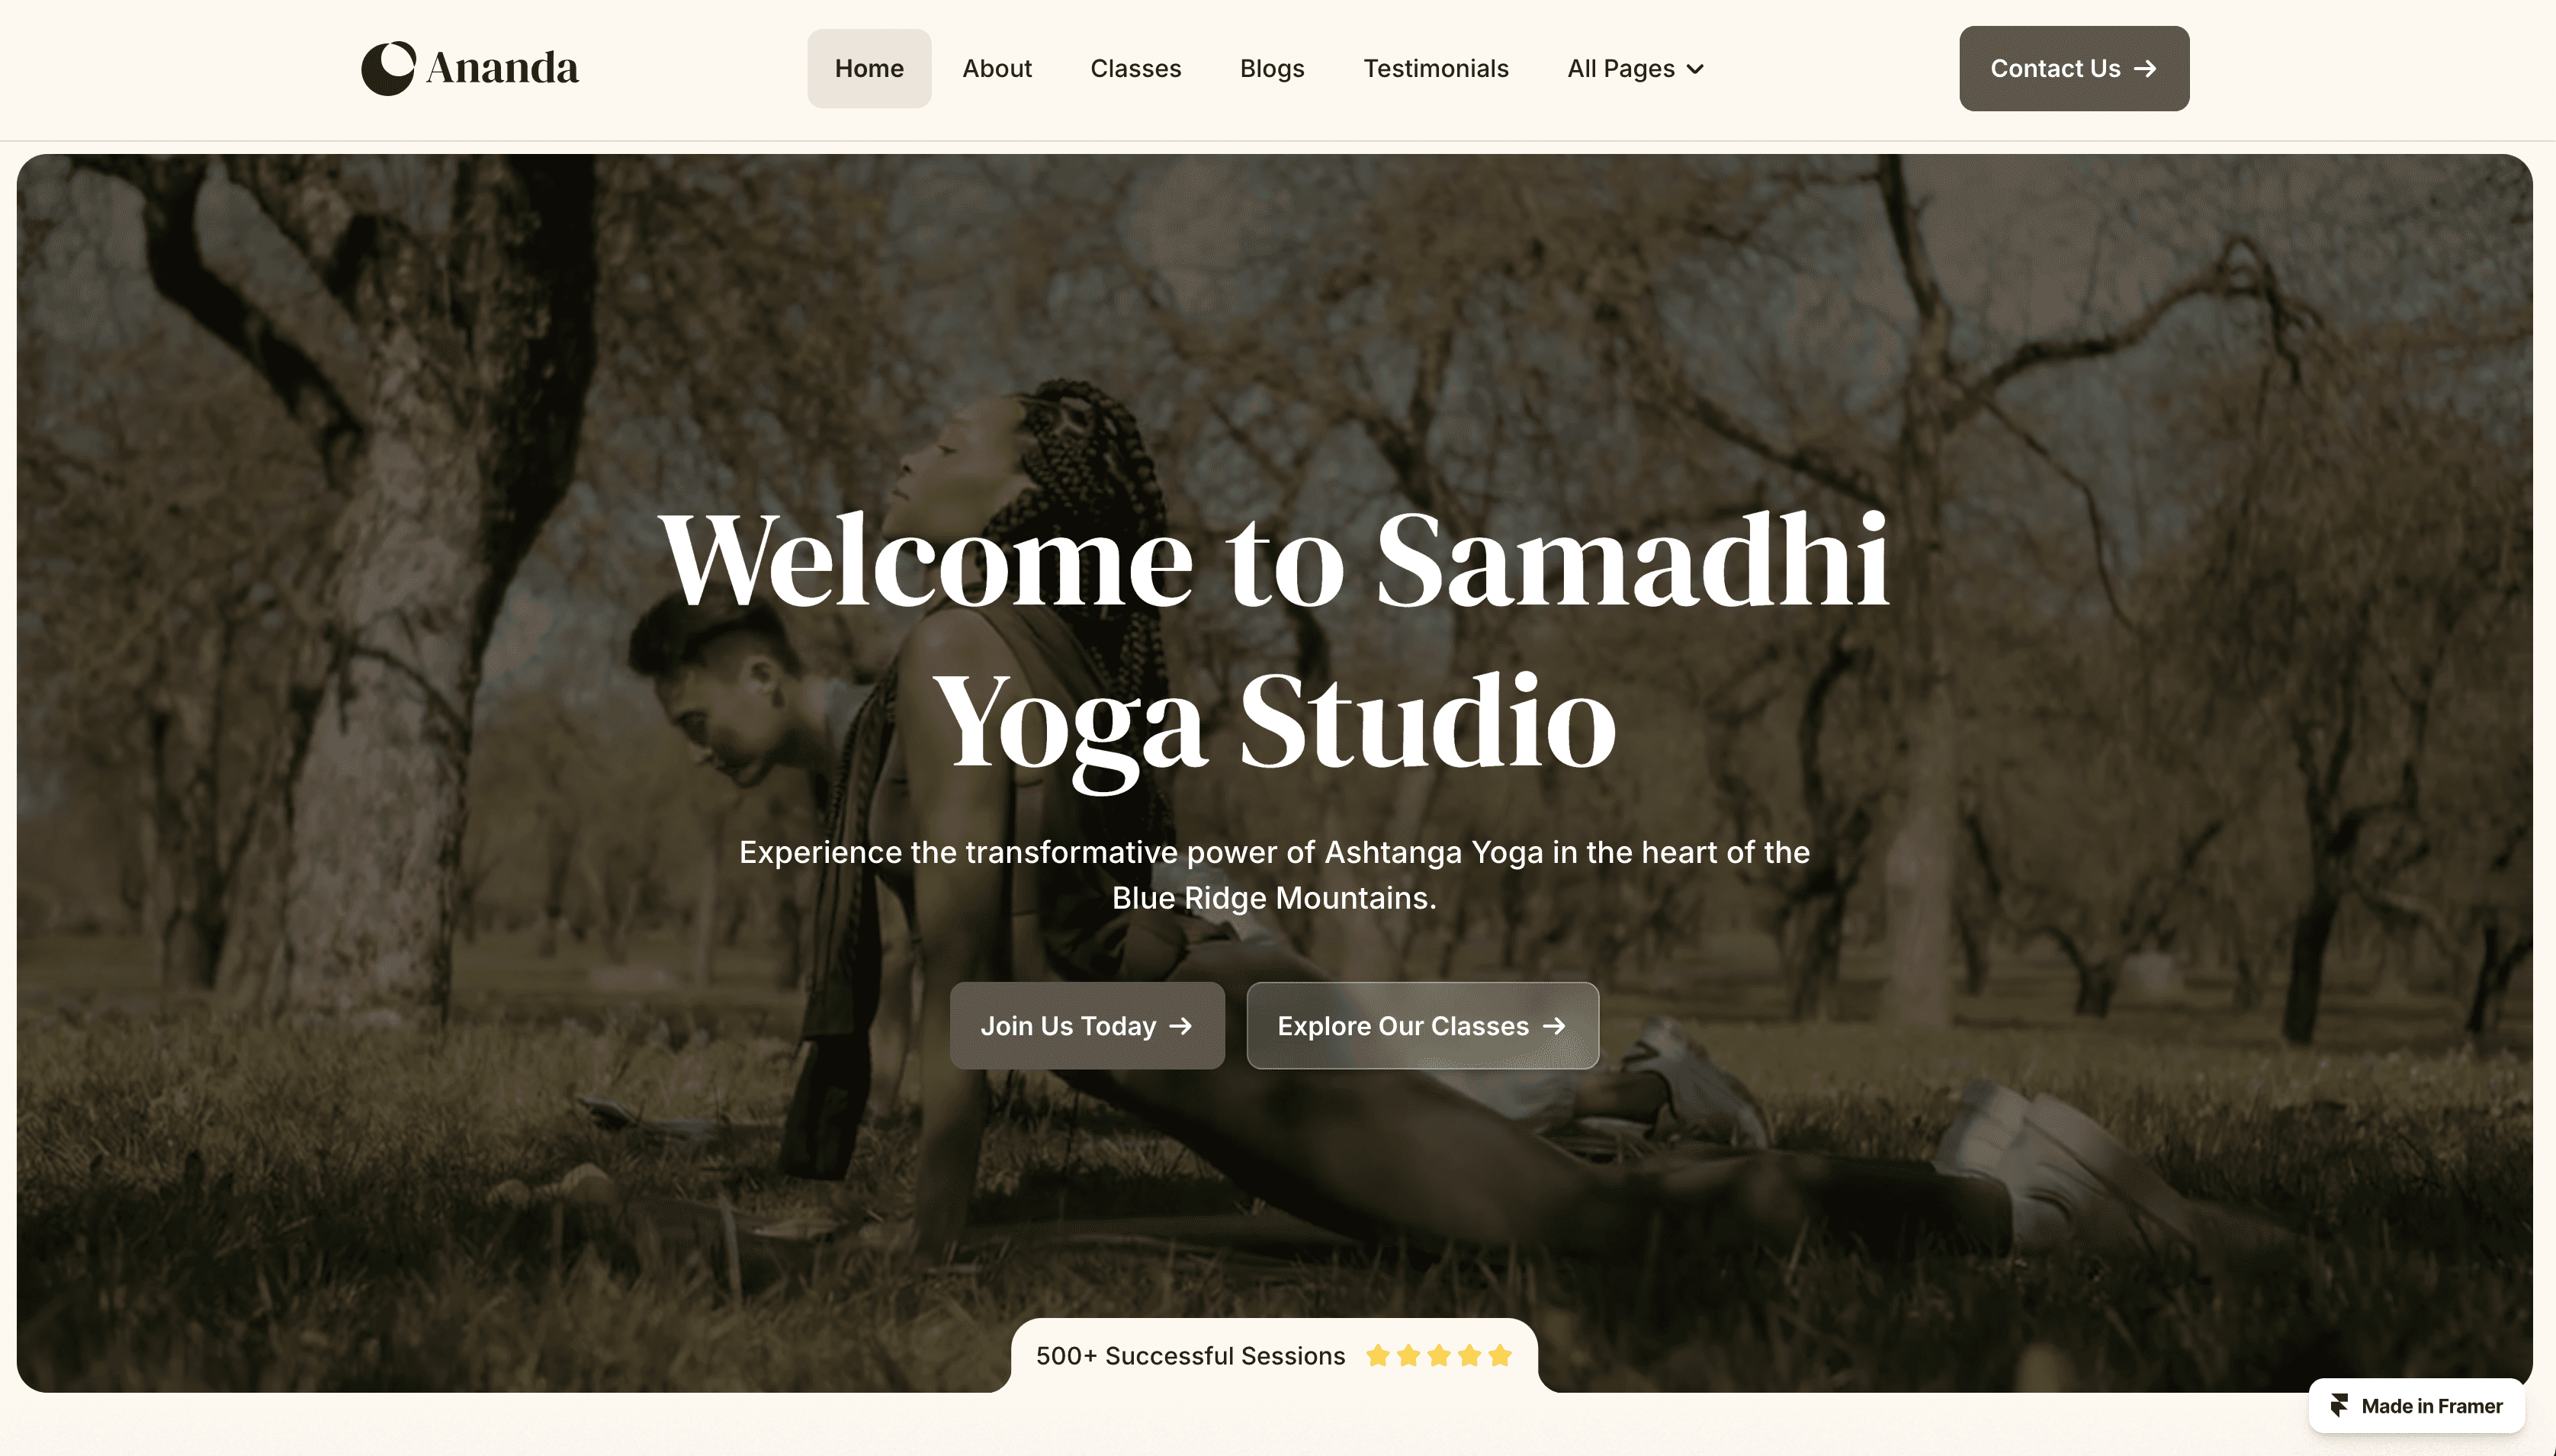This screenshot has height=1456, width=2556.
Task: Click the arrow icon beside Join Us Today
Action: (x=1181, y=1026)
